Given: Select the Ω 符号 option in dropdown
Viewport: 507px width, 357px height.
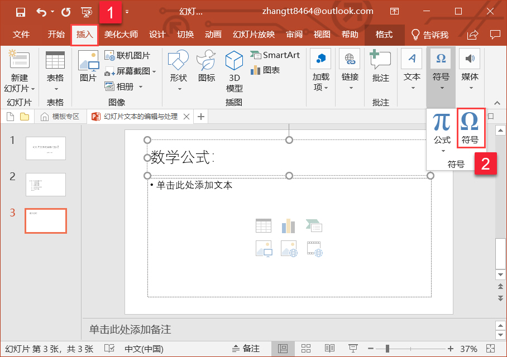Looking at the screenshot, I should [x=470, y=128].
